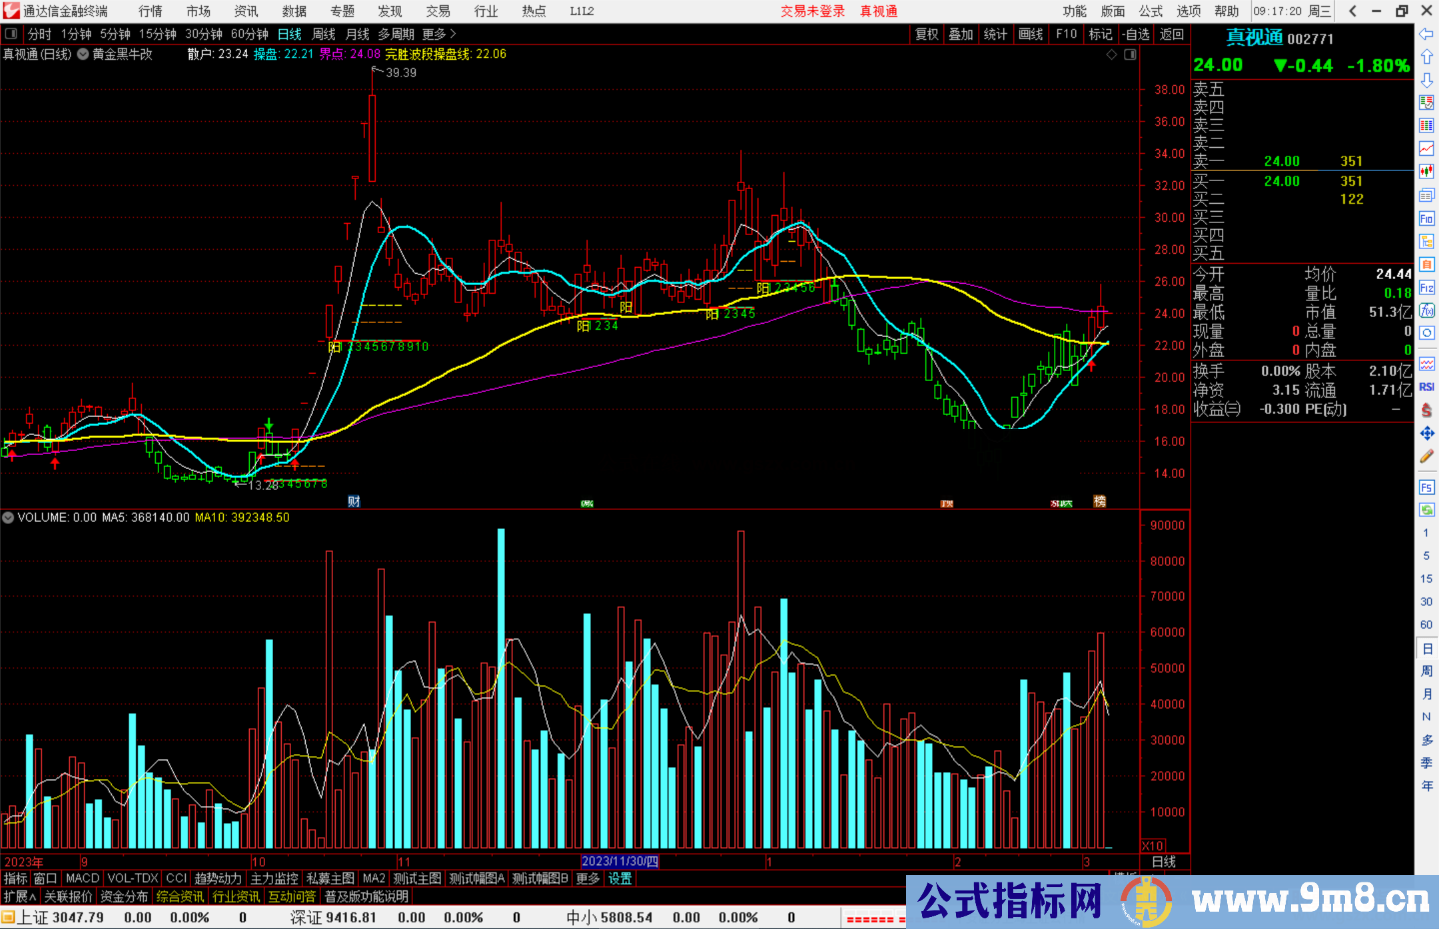Open the candlestick chart icon in sidebar
This screenshot has height=929, width=1439.
[x=1426, y=172]
